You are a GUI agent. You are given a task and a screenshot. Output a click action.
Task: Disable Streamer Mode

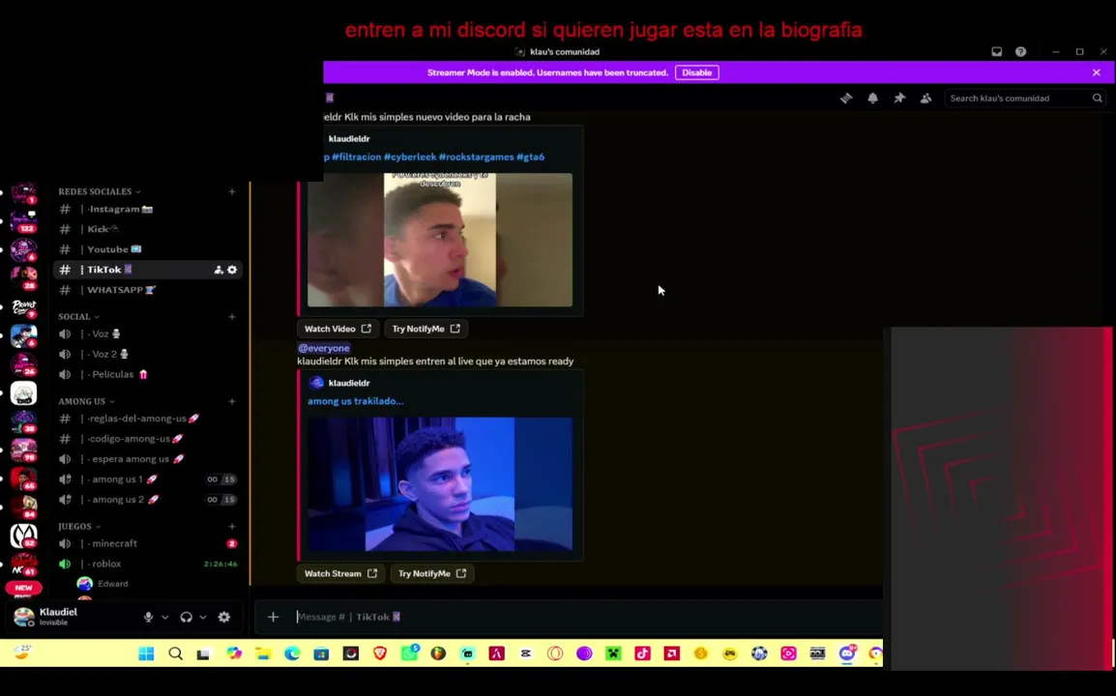(x=697, y=72)
